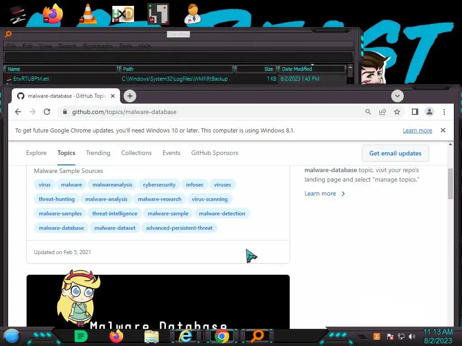Open the Malware Database repository image

pyautogui.click(x=158, y=301)
